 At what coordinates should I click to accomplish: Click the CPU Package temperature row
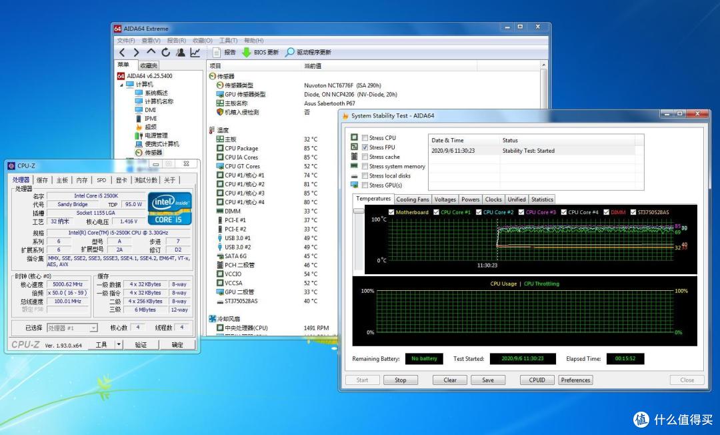click(x=266, y=148)
